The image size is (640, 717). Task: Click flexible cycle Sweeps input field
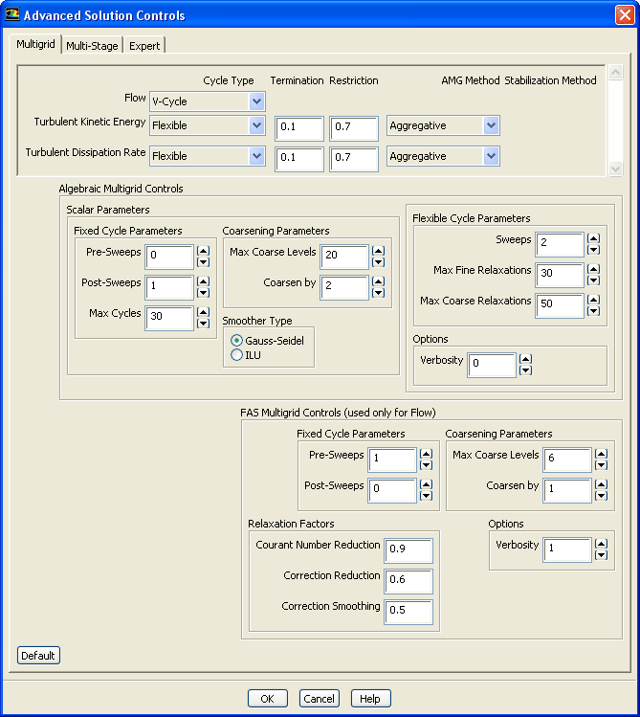point(560,244)
